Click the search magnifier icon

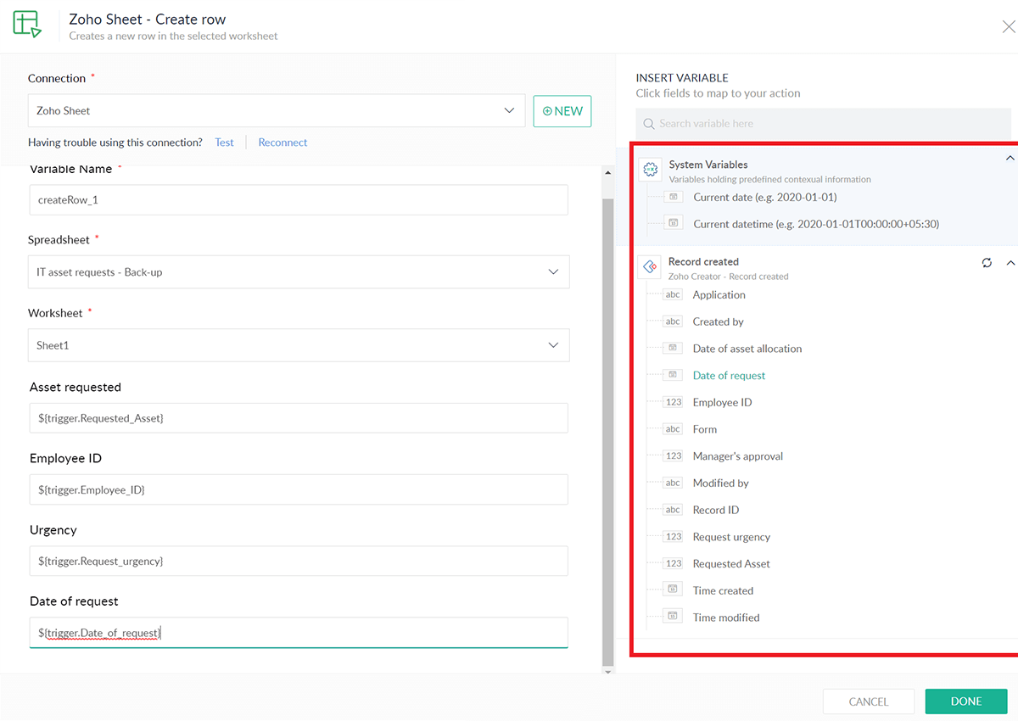[x=649, y=124]
